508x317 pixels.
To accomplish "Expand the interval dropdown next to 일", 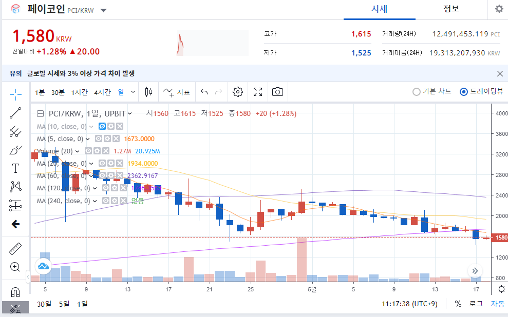I will point(133,92).
